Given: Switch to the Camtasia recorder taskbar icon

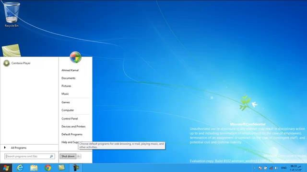Looking at the screenshot, I should click(76, 168).
